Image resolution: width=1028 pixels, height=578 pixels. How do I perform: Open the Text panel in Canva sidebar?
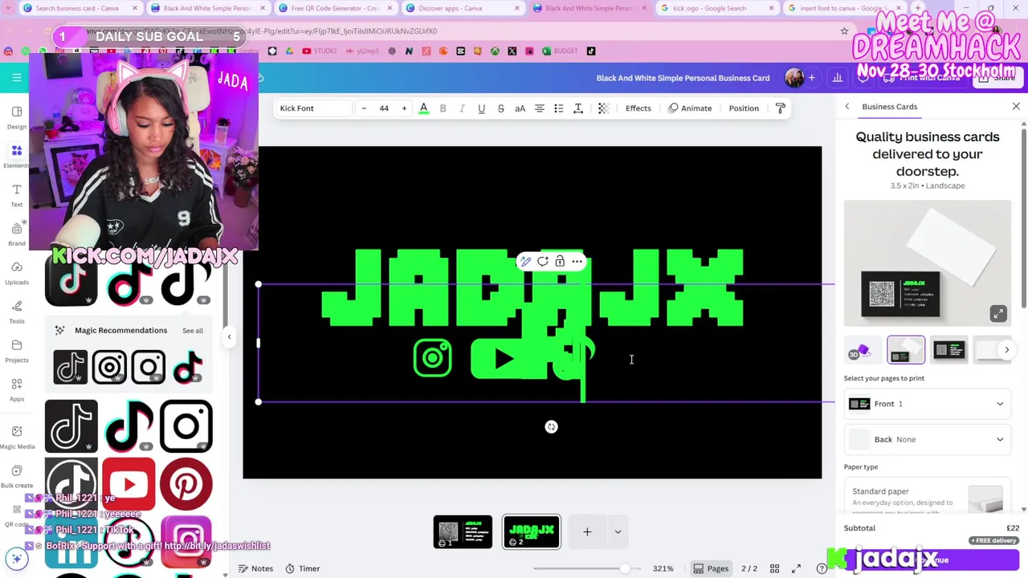click(x=16, y=195)
